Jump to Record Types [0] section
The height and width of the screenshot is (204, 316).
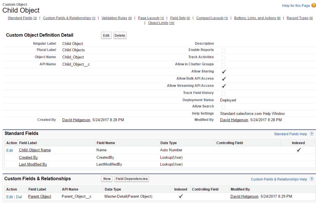click(300, 18)
